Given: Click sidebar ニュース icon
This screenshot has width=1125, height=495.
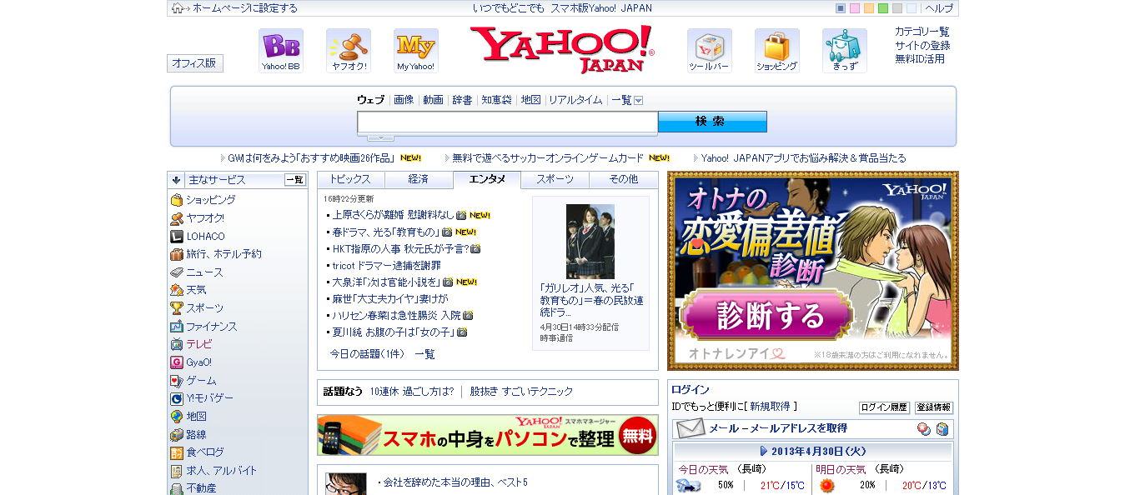Looking at the screenshot, I should point(176,272).
